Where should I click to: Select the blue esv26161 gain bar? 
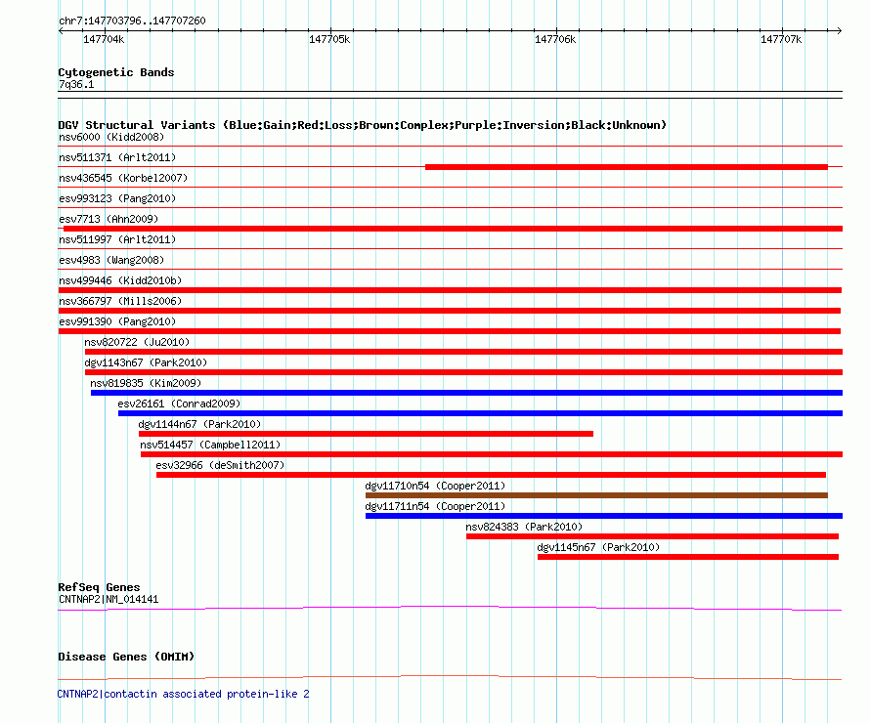481,413
